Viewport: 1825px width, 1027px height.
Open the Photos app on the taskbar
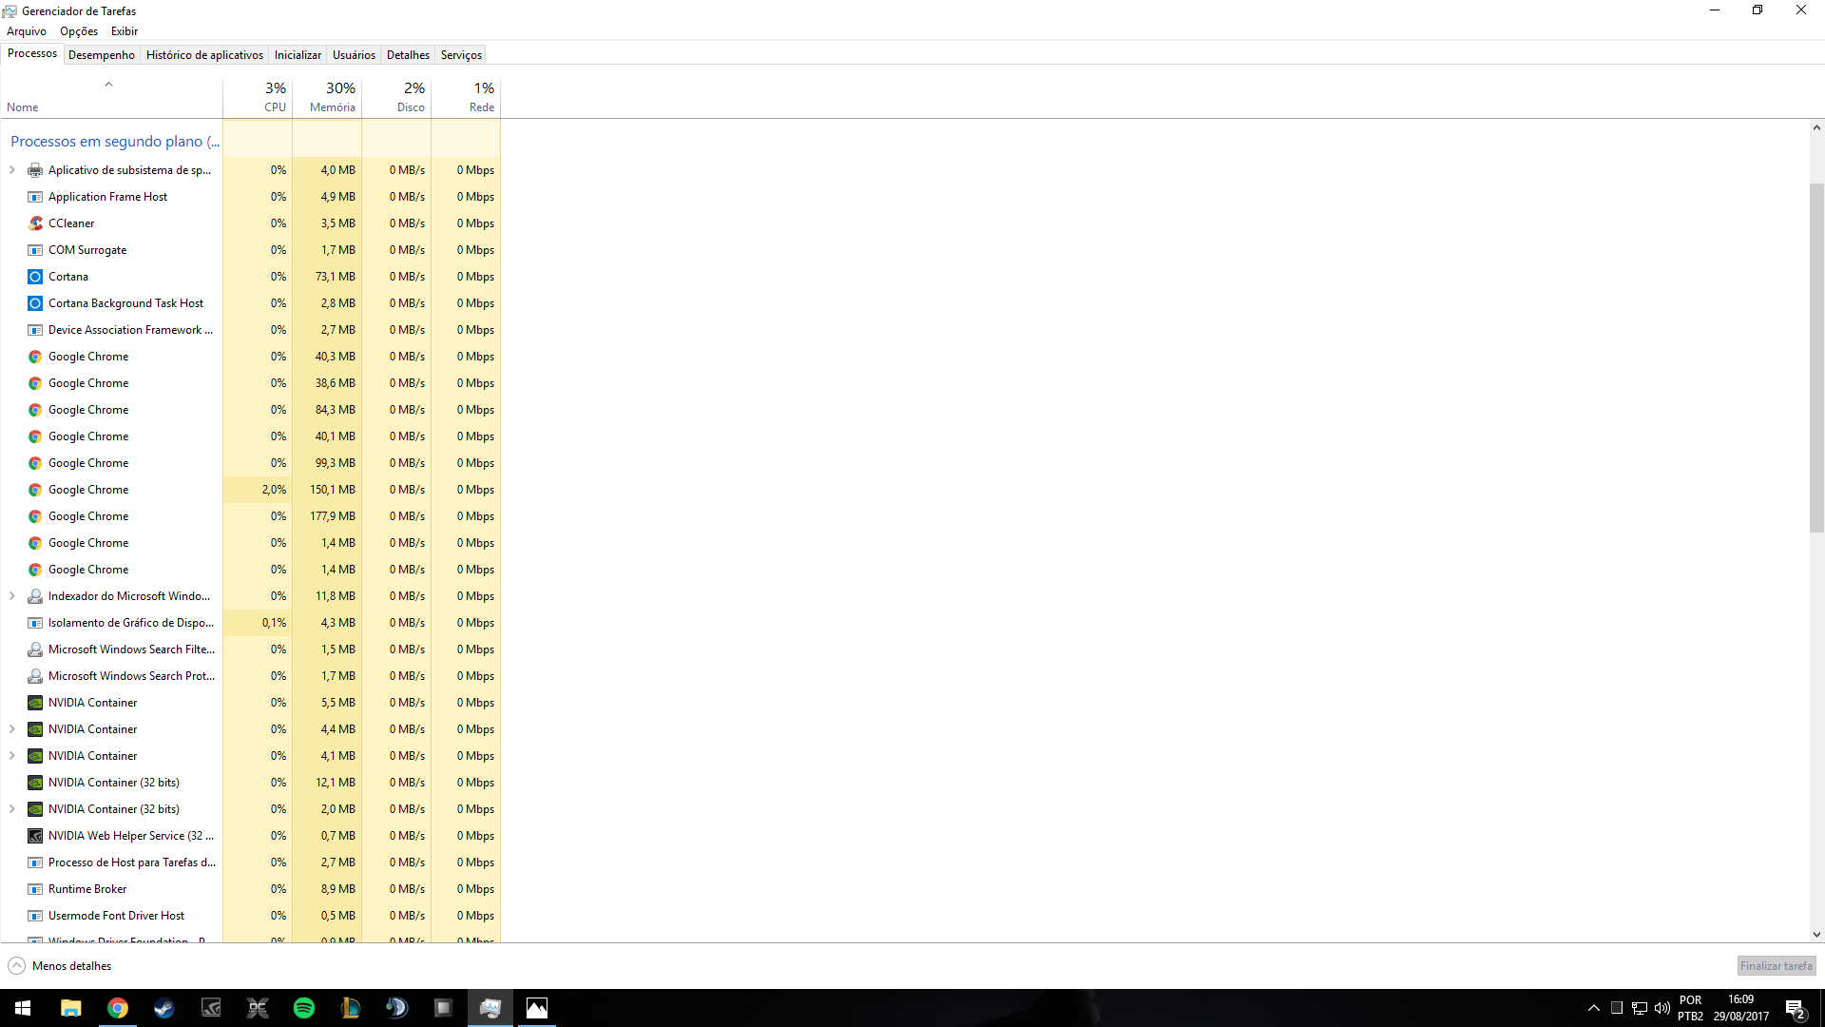point(537,1008)
